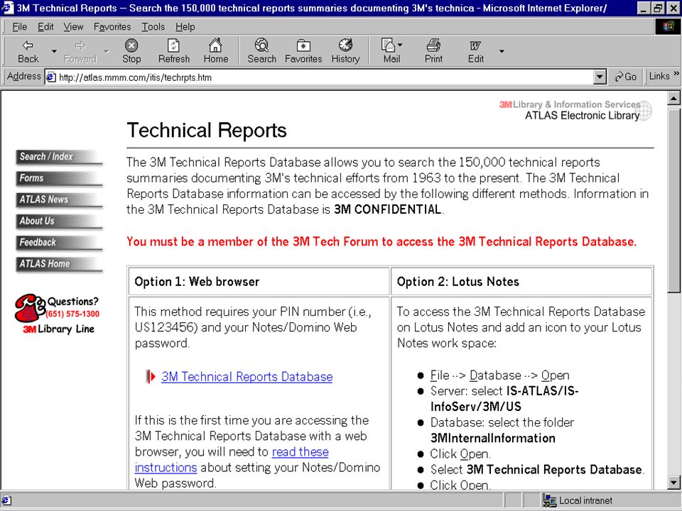Reload the page with the Refresh button
682x511 pixels.
[173, 51]
